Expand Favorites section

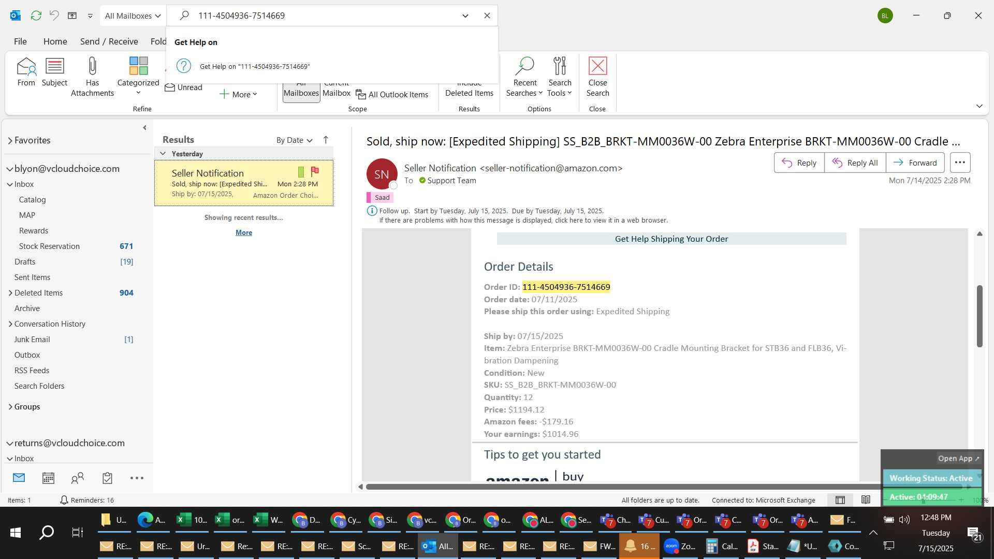point(10,140)
